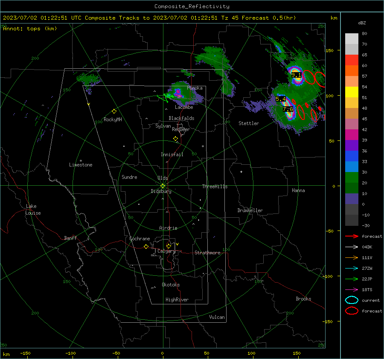This screenshot has height=359, width=384.
Task: Click the Vulcan town label
Action: pyautogui.click(x=217, y=317)
